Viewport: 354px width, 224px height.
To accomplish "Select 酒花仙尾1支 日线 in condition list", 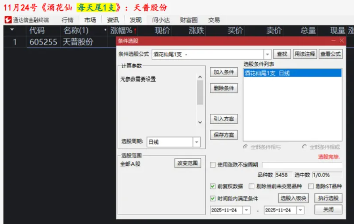I will (x=292, y=73).
